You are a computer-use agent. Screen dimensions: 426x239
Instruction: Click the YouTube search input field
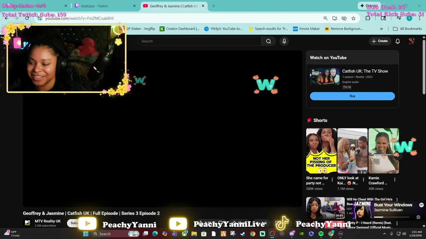pyautogui.click(x=199, y=41)
